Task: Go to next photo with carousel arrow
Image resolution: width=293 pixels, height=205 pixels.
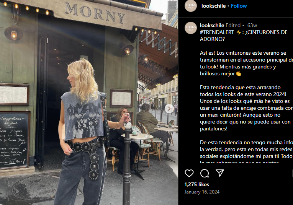Action: tap(169, 109)
